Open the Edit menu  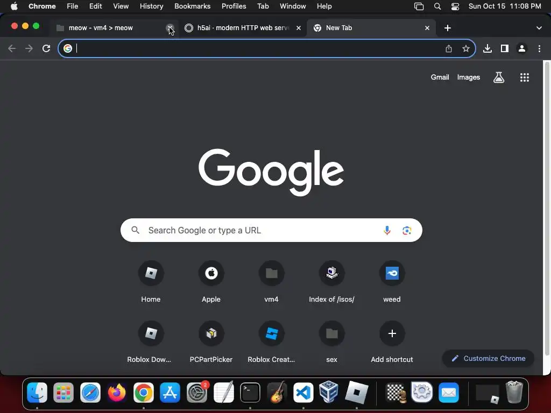[95, 6]
